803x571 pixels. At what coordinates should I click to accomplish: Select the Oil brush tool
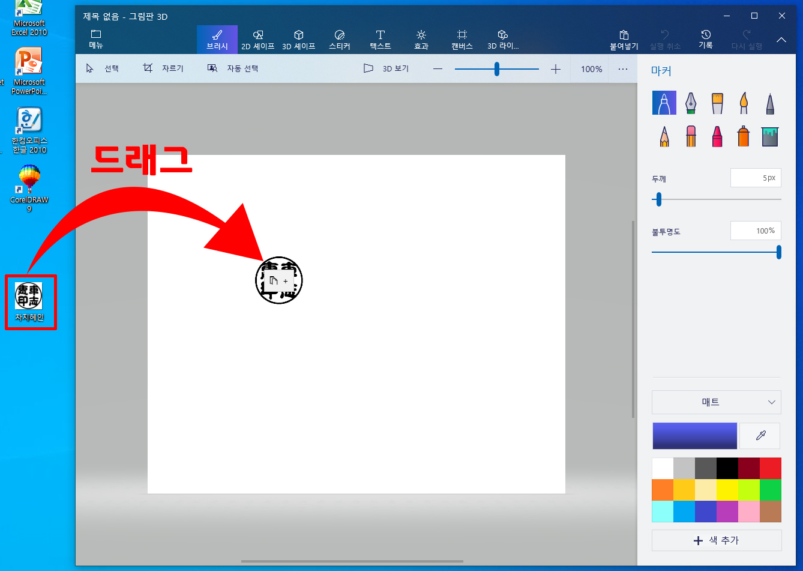(x=717, y=103)
